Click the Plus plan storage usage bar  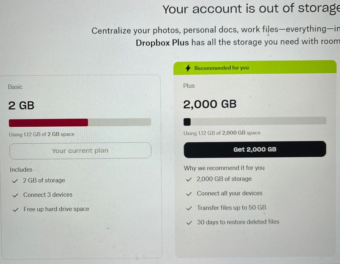point(255,122)
